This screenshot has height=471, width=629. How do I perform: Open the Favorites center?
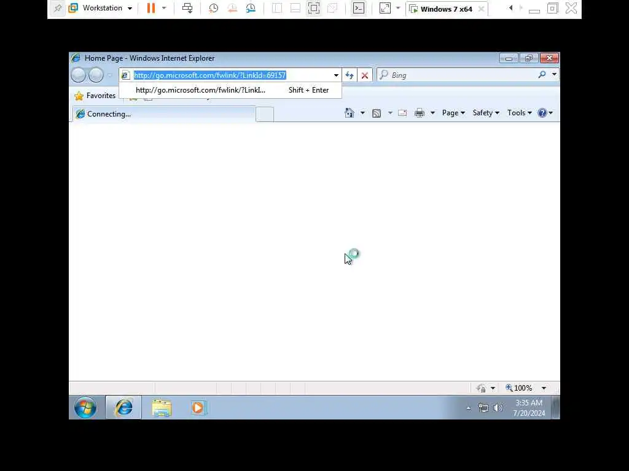(x=95, y=96)
